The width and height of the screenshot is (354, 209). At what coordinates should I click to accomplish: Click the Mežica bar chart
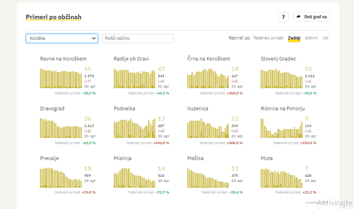(x=208, y=178)
